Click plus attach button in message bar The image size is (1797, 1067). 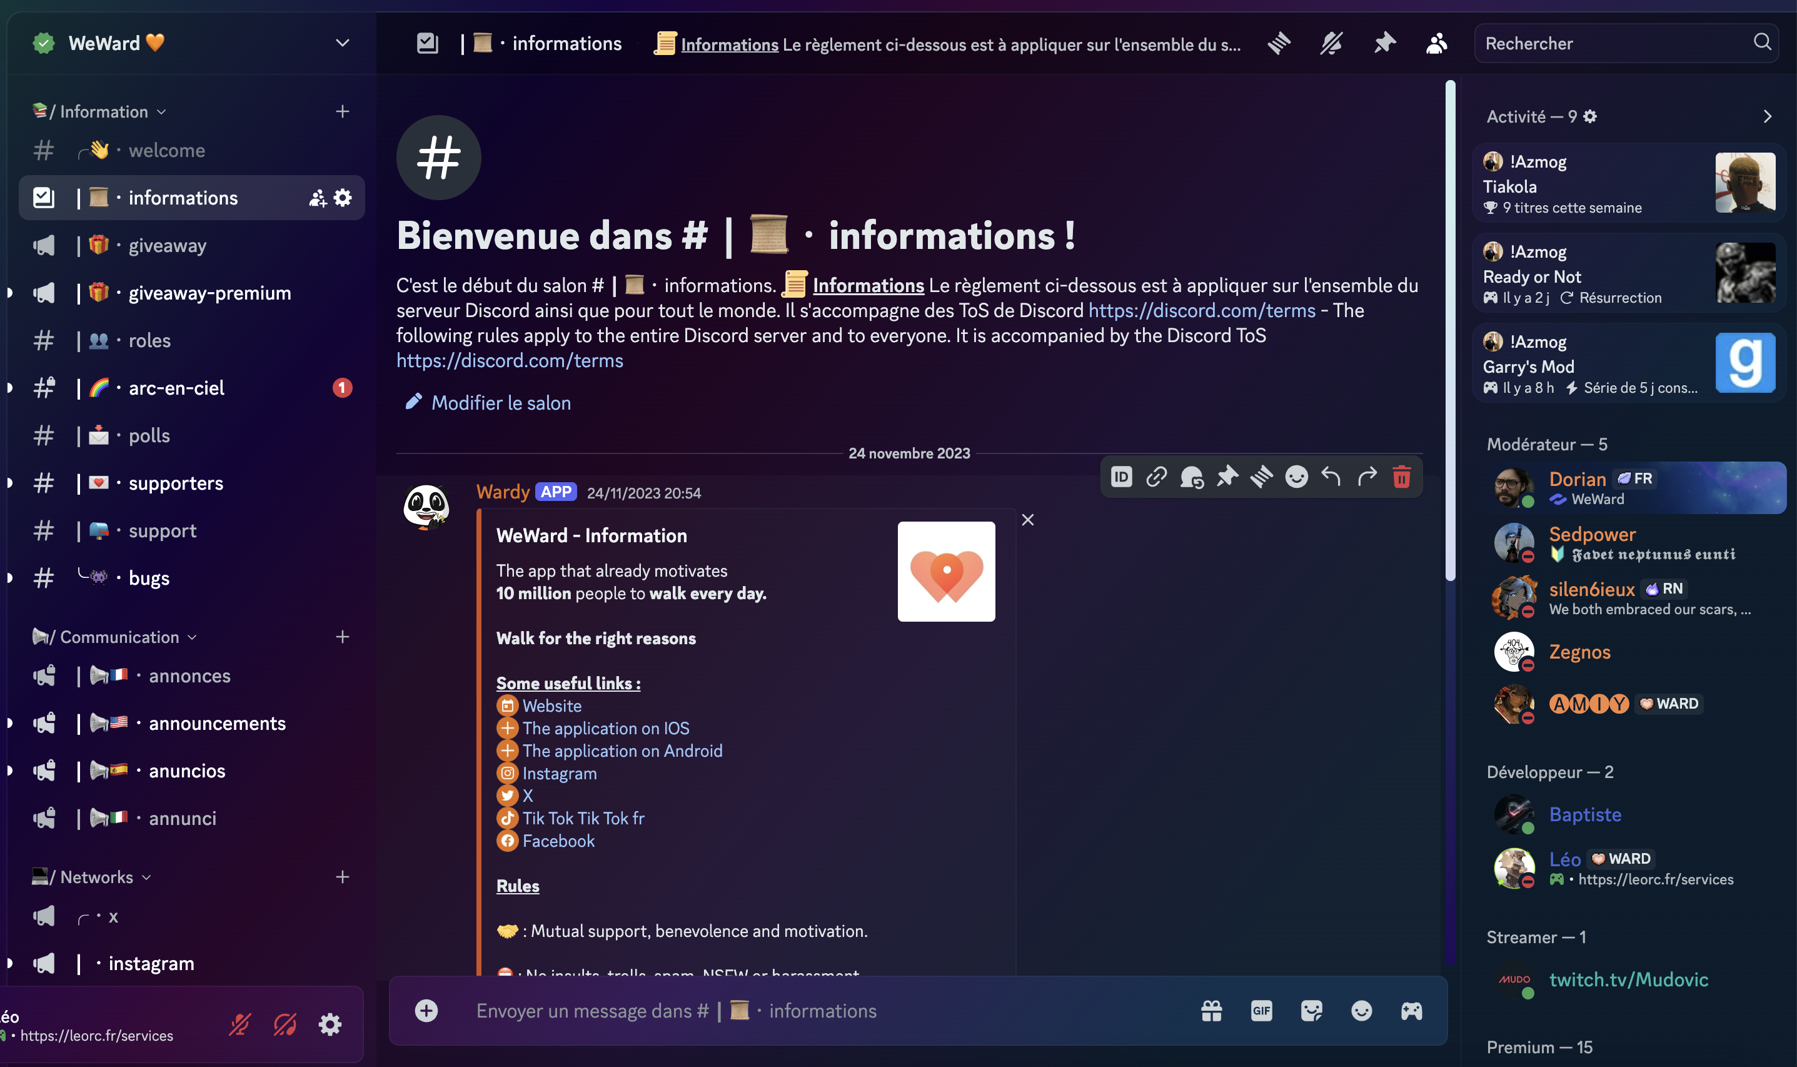coord(426,1011)
